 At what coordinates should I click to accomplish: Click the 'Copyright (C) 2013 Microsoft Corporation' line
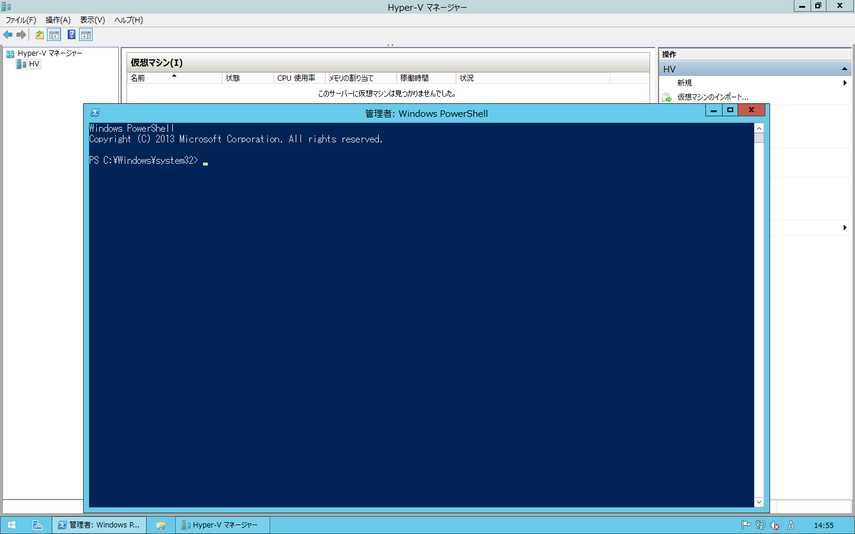(x=236, y=139)
